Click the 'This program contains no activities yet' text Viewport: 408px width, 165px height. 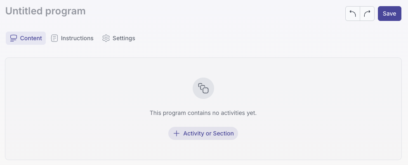[x=203, y=113]
